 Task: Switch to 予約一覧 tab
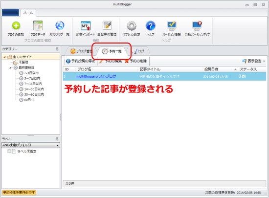[x=112, y=51]
